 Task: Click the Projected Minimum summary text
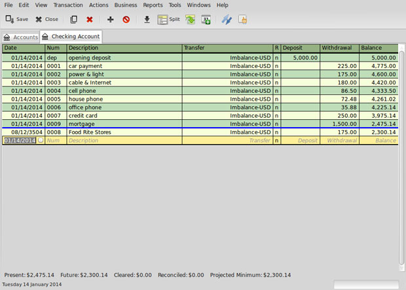tap(250, 275)
